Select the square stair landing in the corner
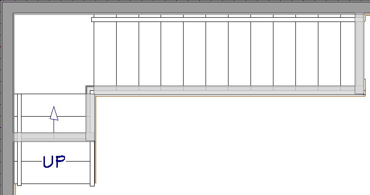This screenshot has height=195, width=370. click(54, 54)
